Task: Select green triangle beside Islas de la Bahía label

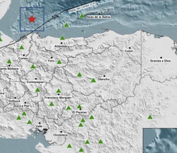Action: coord(82,16)
